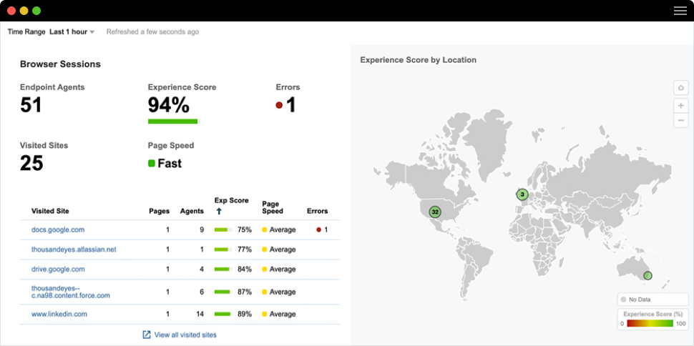Click the red error dot for docs.google.com

[x=318, y=230]
